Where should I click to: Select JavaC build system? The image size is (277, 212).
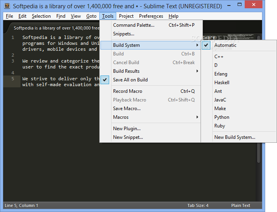click(x=239, y=100)
